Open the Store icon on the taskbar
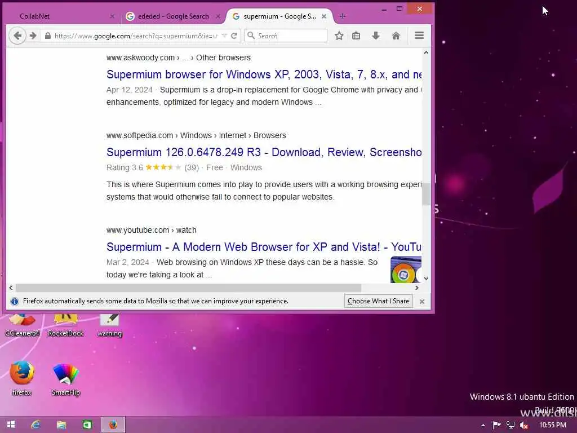 (x=87, y=425)
